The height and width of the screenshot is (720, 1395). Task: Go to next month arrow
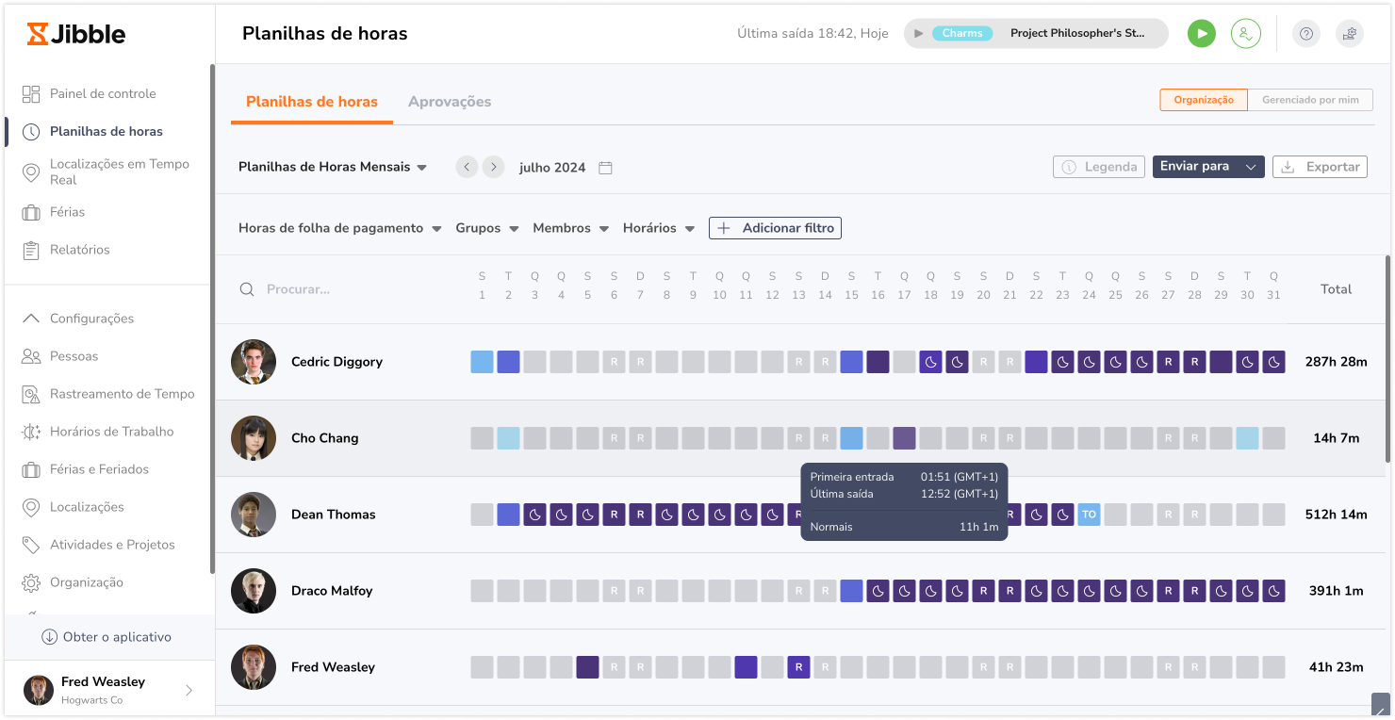pos(493,167)
